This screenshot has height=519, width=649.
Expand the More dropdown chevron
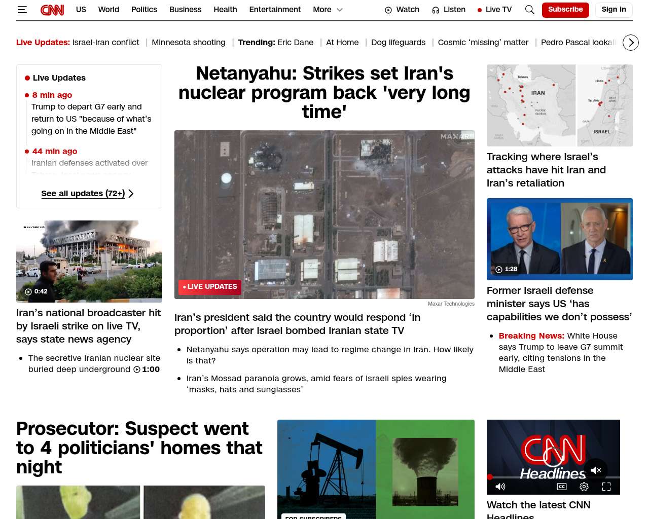pos(340,10)
